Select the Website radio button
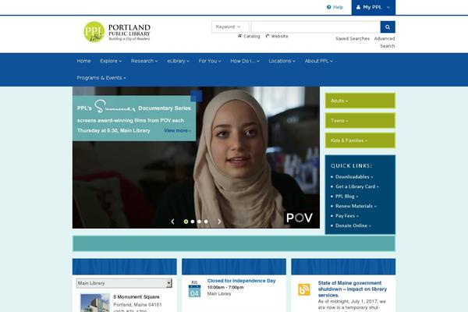Image resolution: width=468 pixels, height=312 pixels. pos(268,36)
